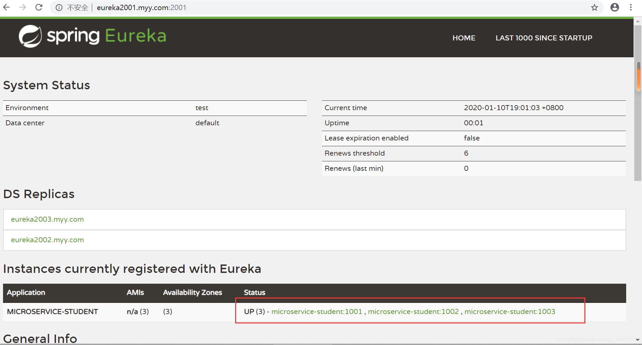Open the browser profile account icon
This screenshot has width=642, height=345.
[615, 7]
